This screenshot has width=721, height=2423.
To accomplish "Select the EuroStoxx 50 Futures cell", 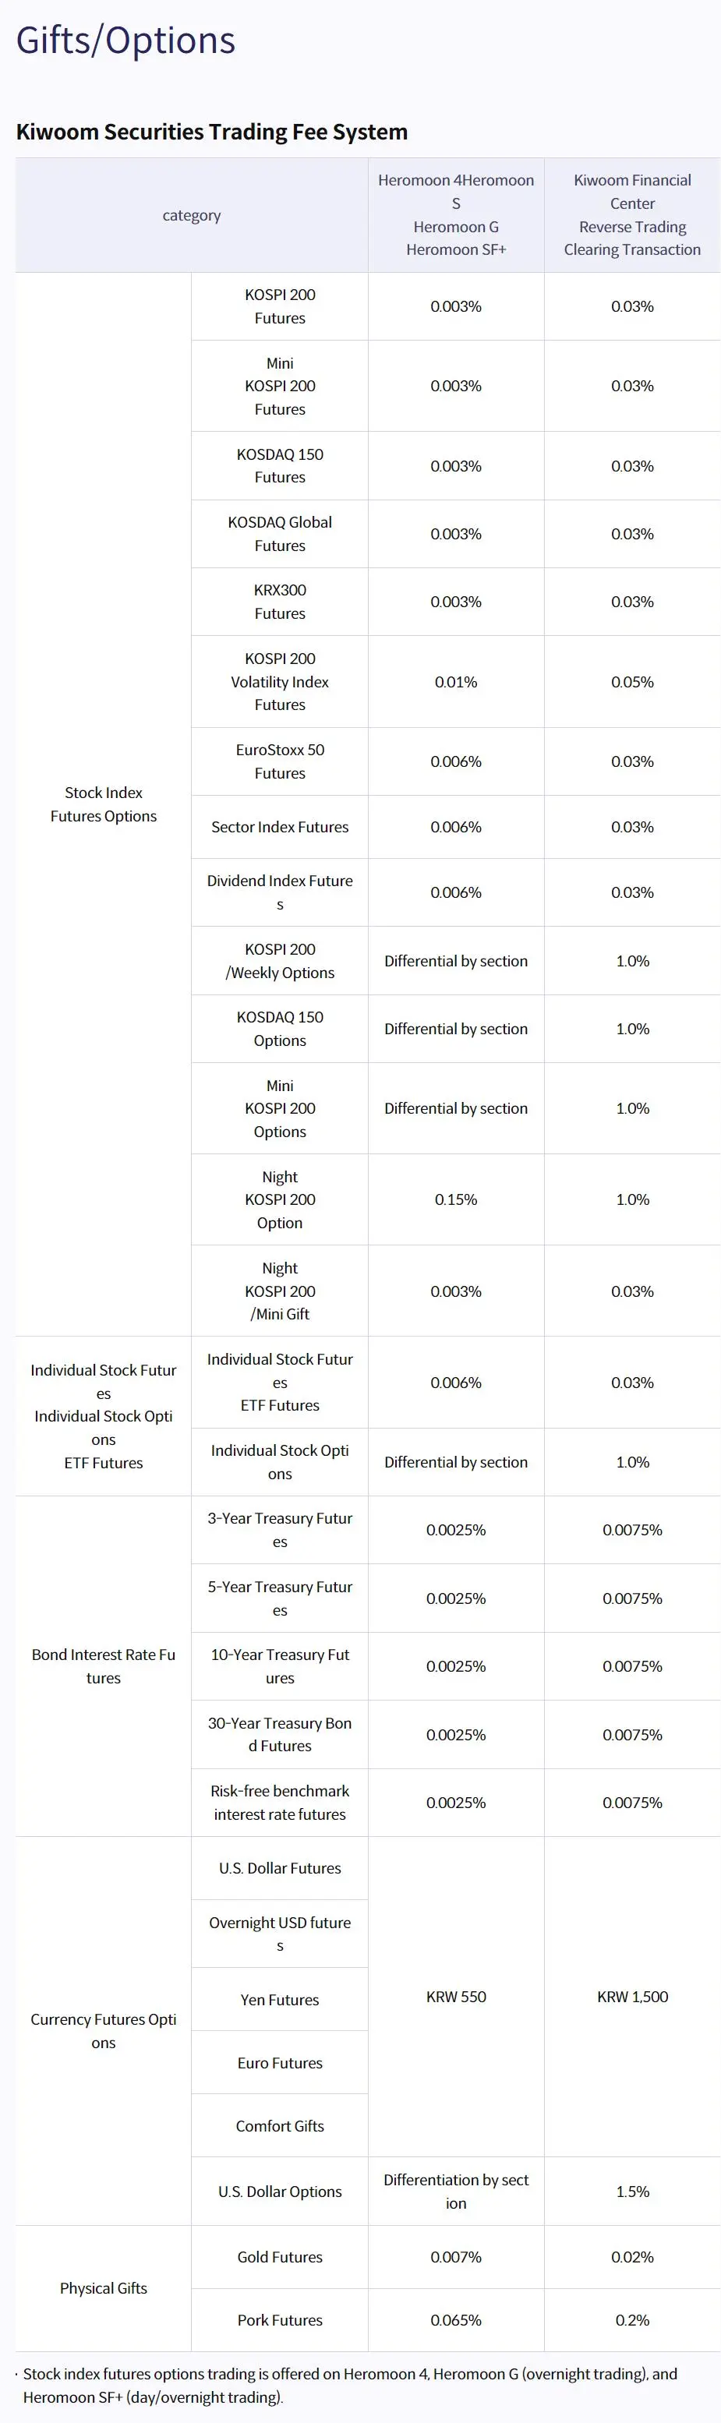I will click(280, 762).
